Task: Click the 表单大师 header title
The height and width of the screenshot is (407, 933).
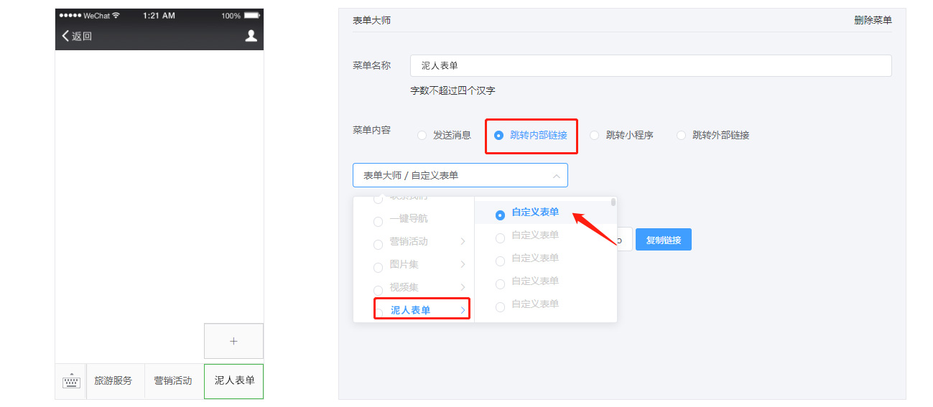Action: (x=371, y=20)
